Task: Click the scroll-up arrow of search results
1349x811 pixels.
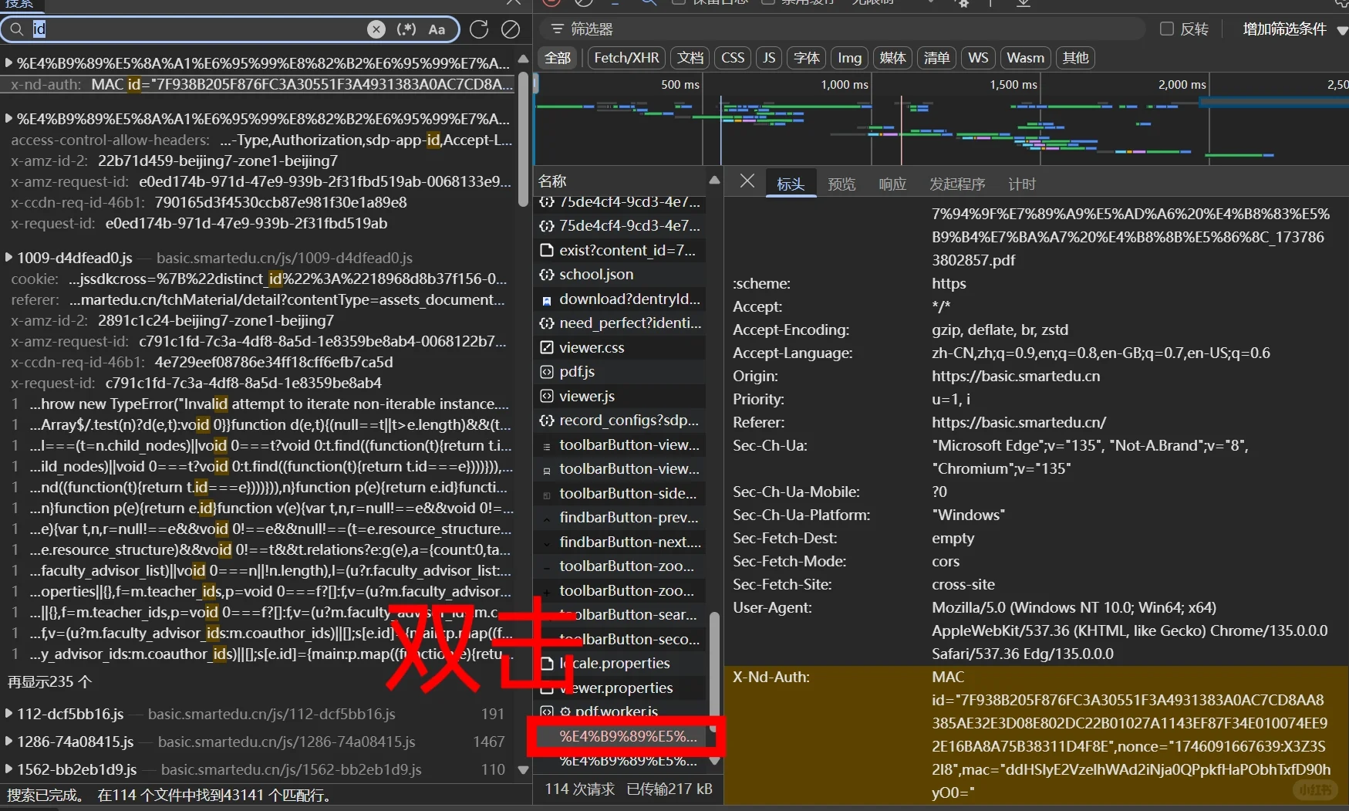Action: (523, 59)
